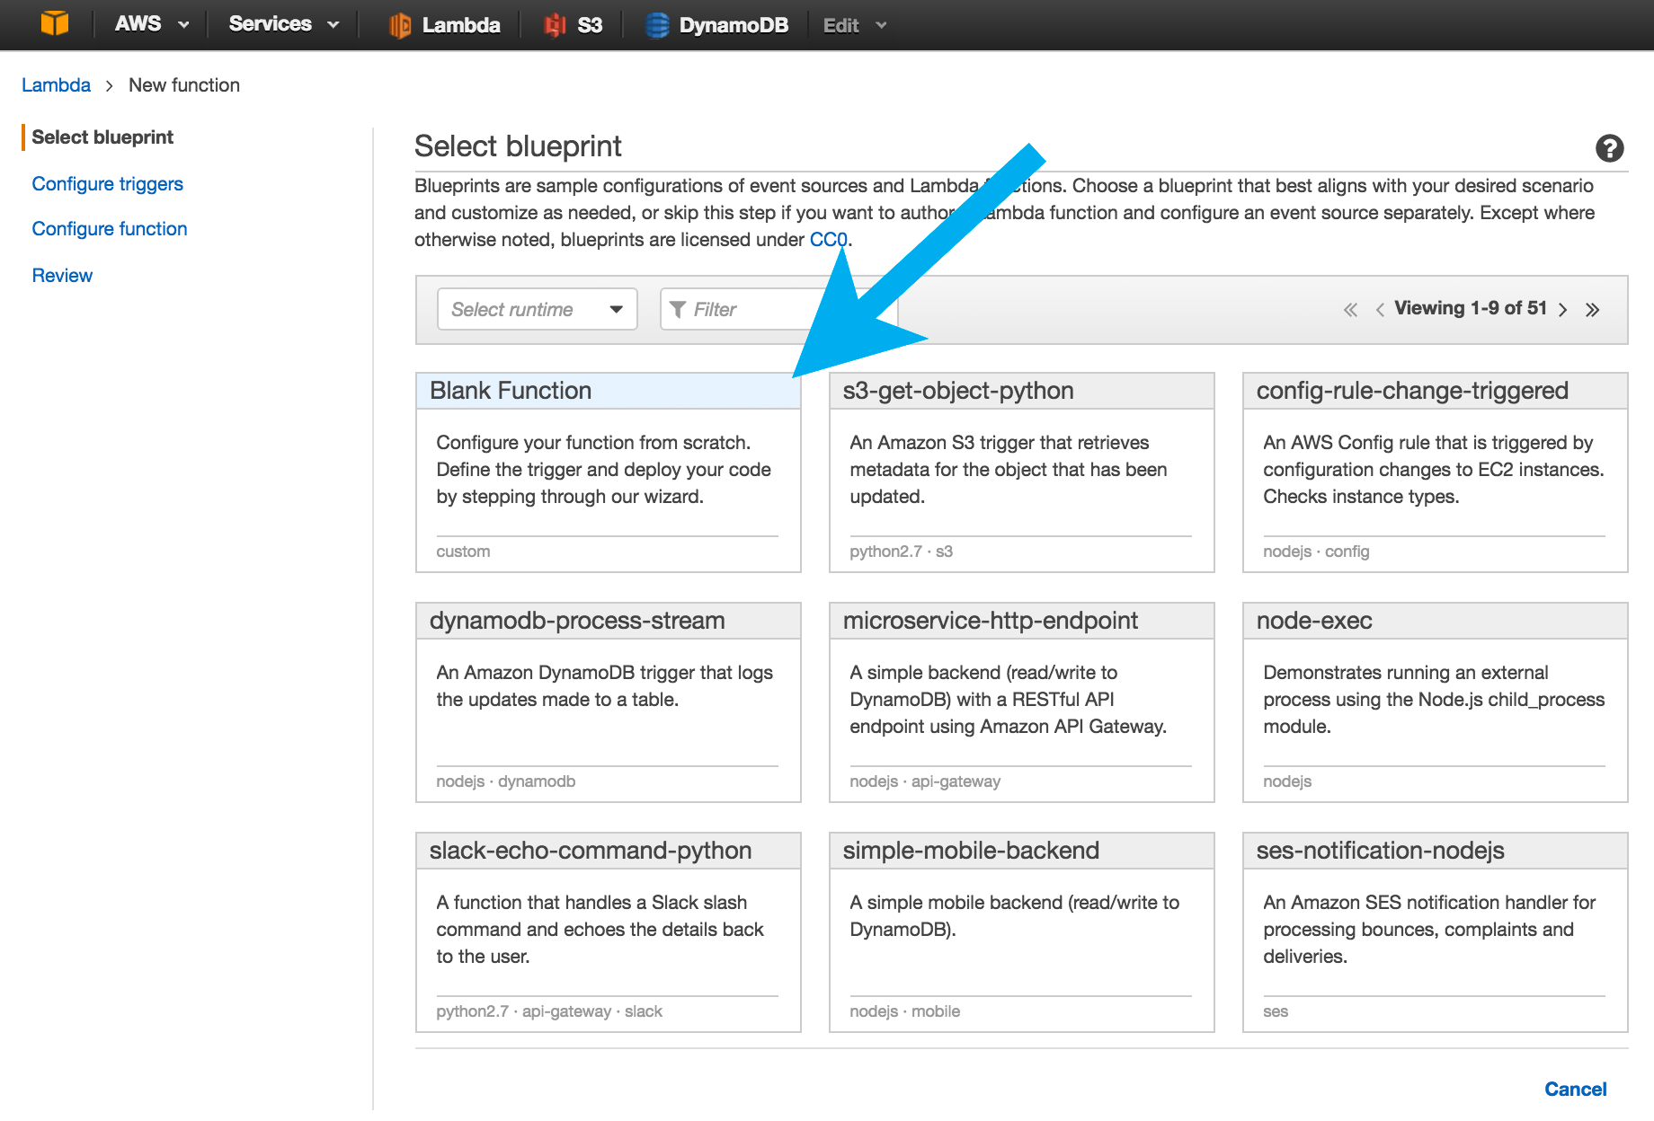Open the Edit toolbar menu
The image size is (1654, 1121).
(854, 25)
